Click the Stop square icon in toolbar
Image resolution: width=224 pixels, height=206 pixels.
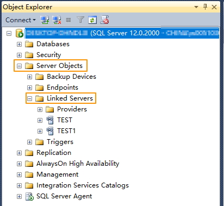pyautogui.click(x=69, y=20)
